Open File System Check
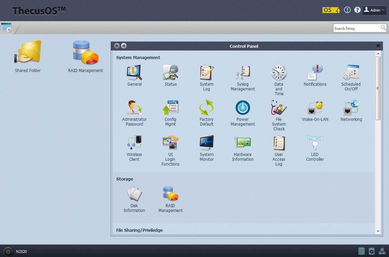 point(279,108)
